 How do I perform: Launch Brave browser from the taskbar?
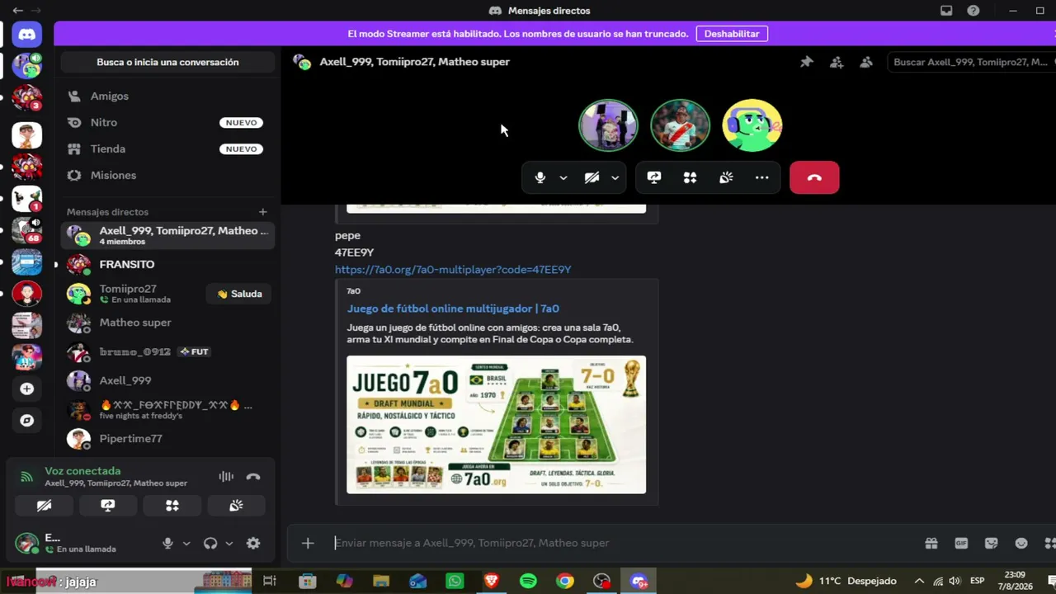click(x=492, y=581)
